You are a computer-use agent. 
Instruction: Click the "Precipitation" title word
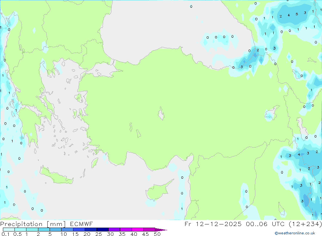coord(21,224)
